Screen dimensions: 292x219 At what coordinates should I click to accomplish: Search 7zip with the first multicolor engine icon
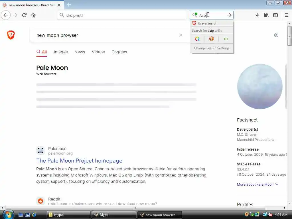tap(197, 39)
